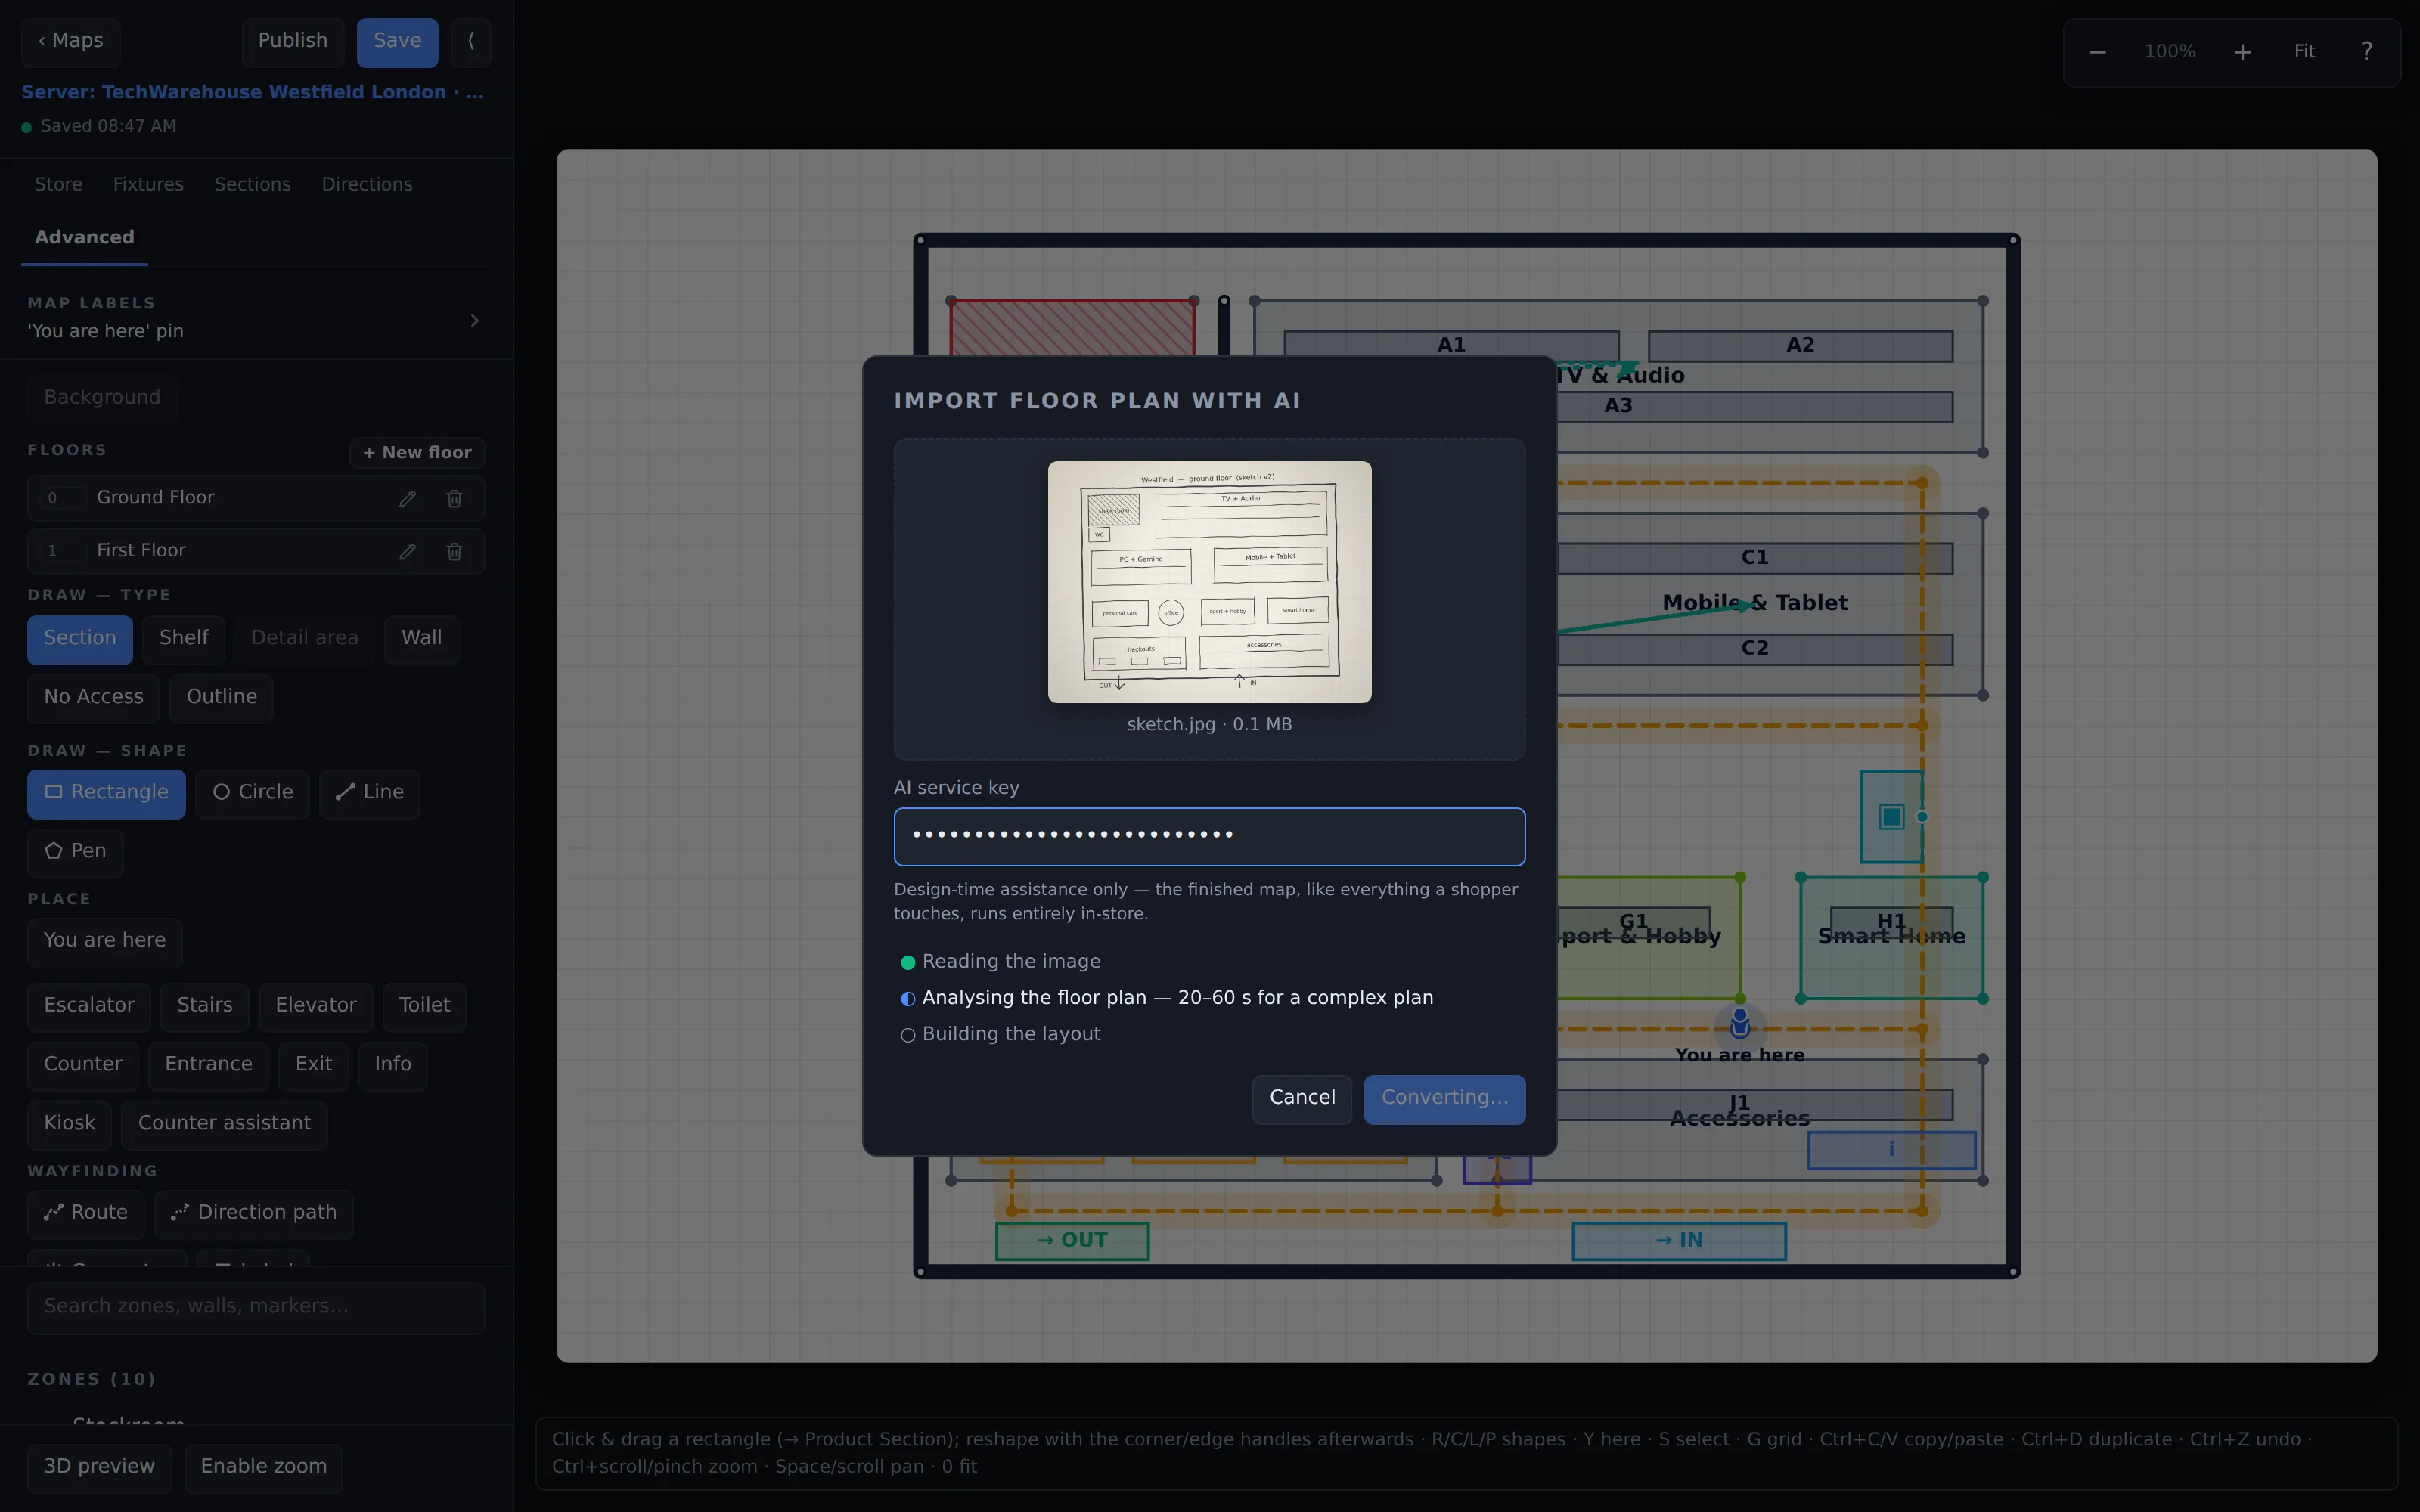Screen dimensions: 2420x1512
Task: Click the info marker on the map
Action: tap(1891, 1149)
